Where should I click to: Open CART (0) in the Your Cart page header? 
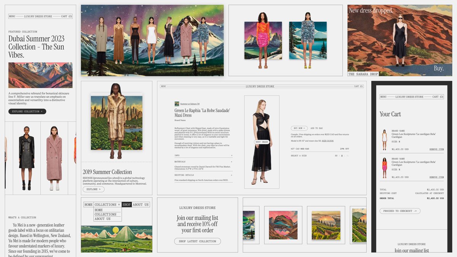(x=438, y=97)
